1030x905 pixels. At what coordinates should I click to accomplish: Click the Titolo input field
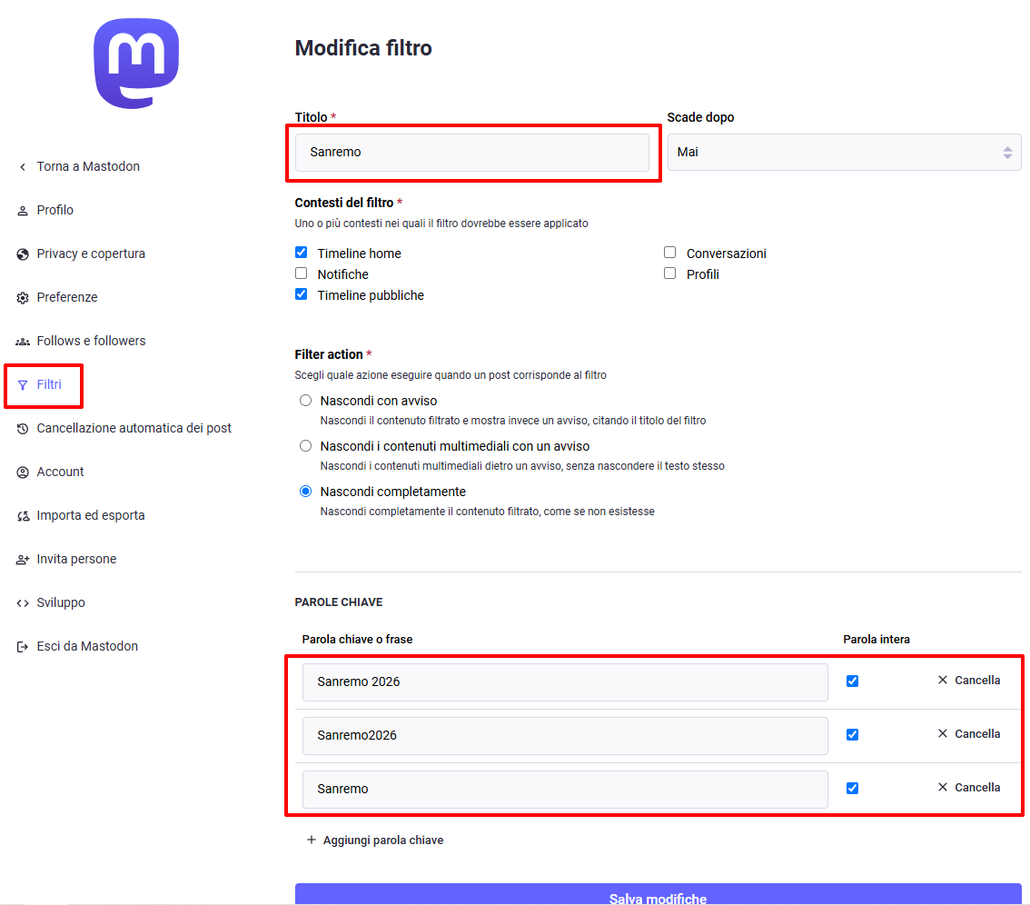pos(471,153)
